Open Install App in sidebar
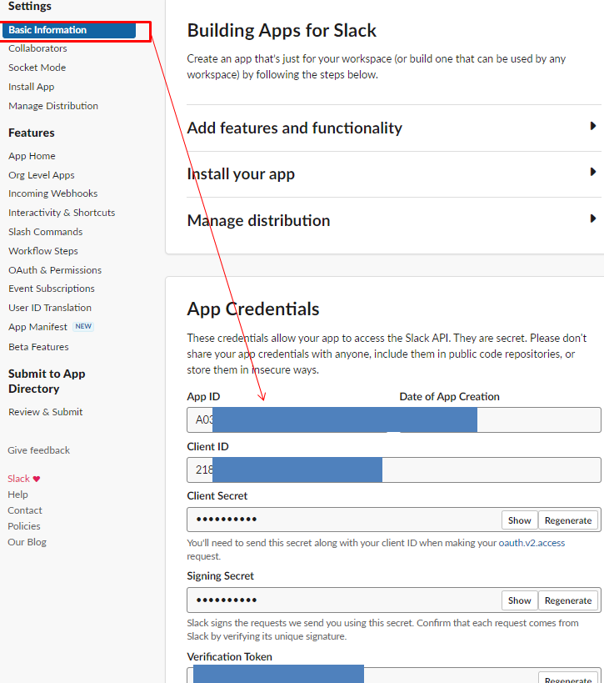Screen dimensions: 604x683 point(32,87)
